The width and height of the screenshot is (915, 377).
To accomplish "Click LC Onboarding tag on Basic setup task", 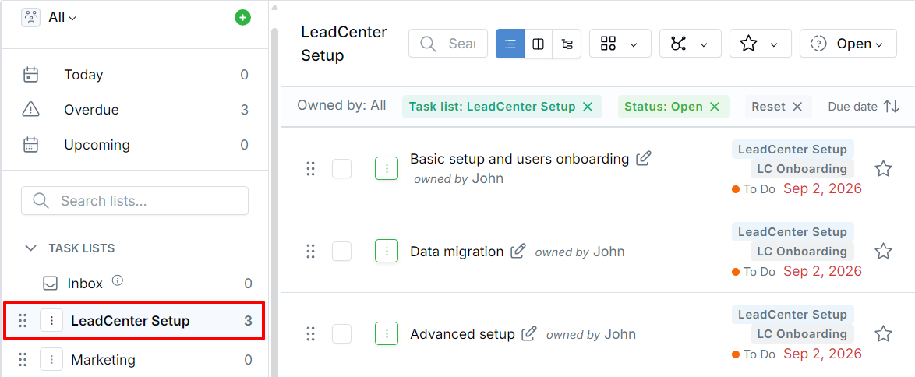I will (x=802, y=169).
